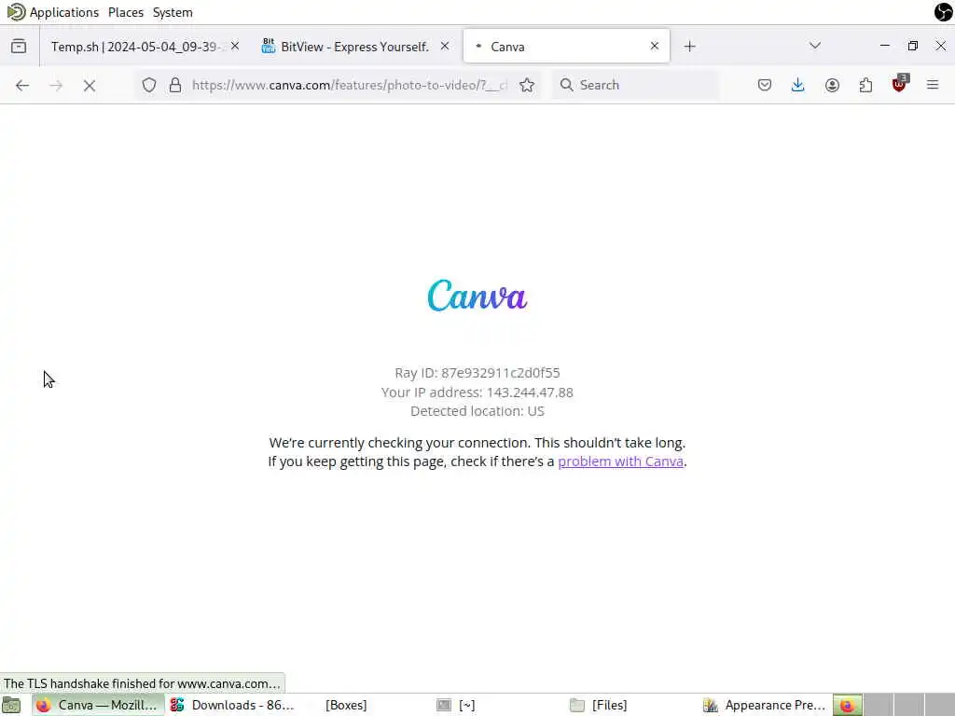Close the Temp.sh tab

click(x=235, y=46)
